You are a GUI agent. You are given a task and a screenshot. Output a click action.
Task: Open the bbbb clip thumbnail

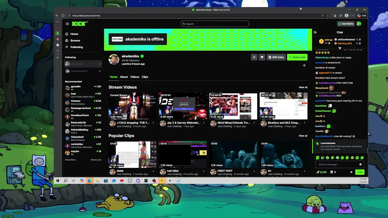132,154
